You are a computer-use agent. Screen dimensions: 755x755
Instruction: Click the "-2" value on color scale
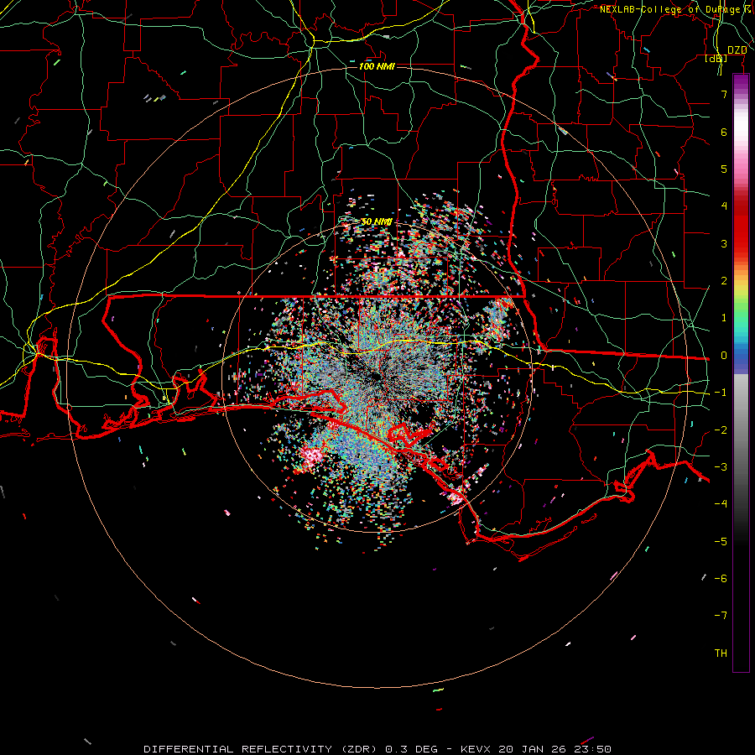[721, 430]
